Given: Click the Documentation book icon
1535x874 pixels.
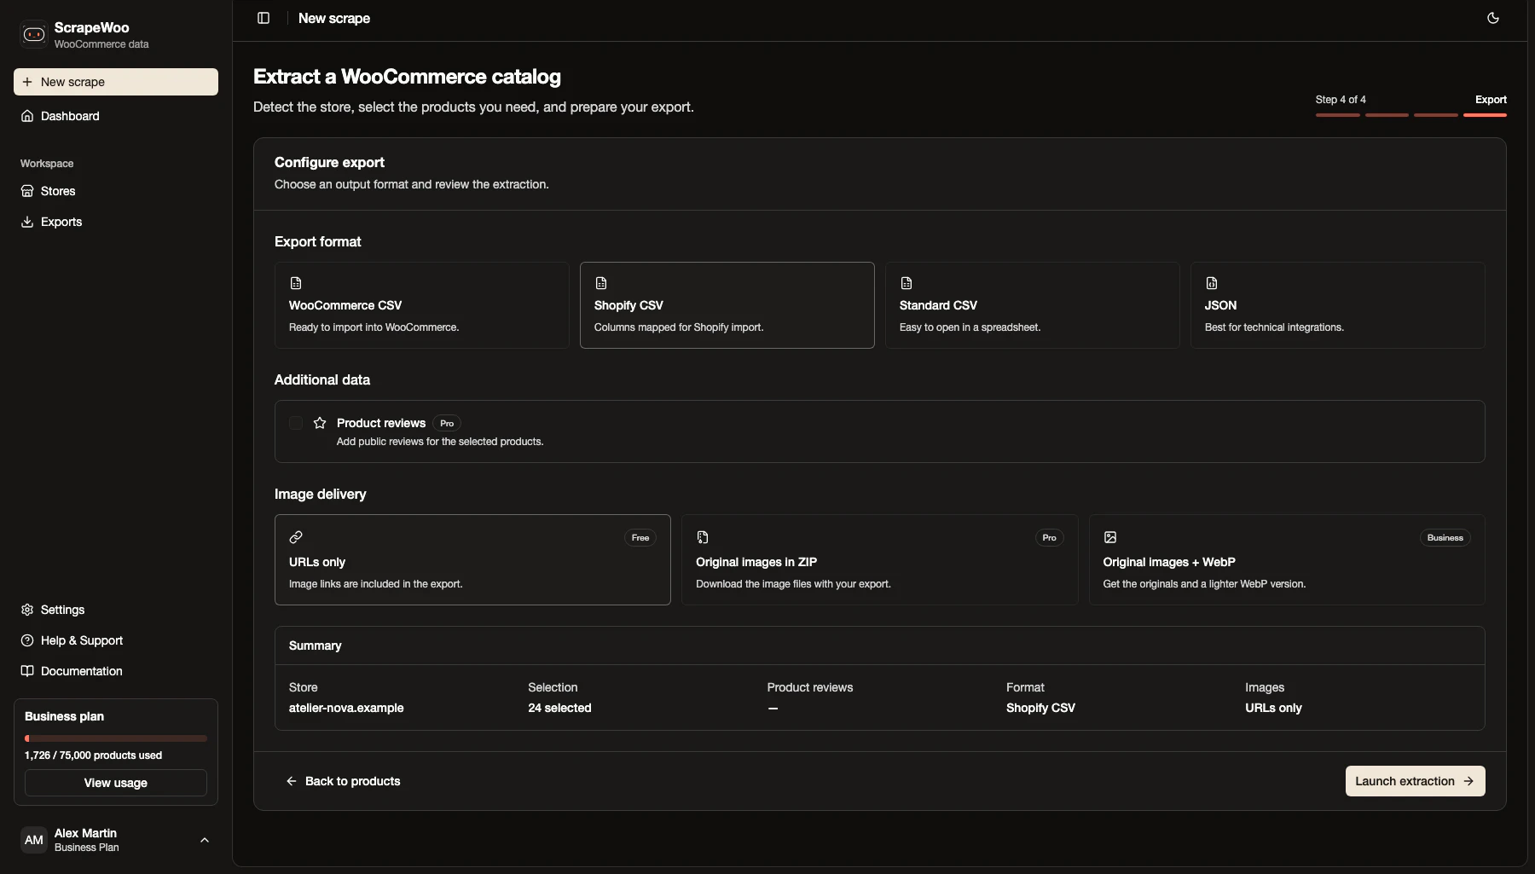Looking at the screenshot, I should (x=27, y=671).
